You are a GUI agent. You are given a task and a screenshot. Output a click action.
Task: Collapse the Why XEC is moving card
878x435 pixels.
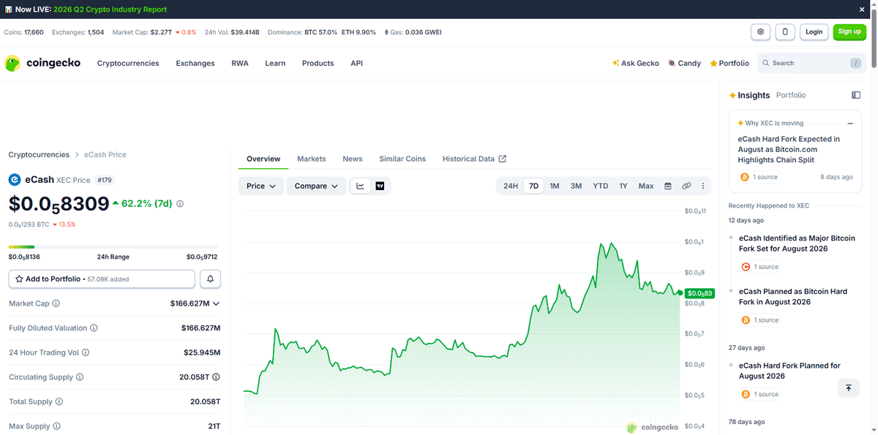click(850, 124)
